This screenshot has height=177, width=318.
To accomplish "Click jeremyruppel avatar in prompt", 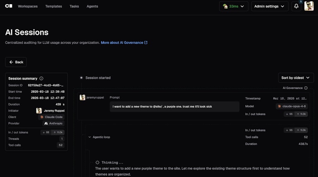I will pyautogui.click(x=82, y=97).
